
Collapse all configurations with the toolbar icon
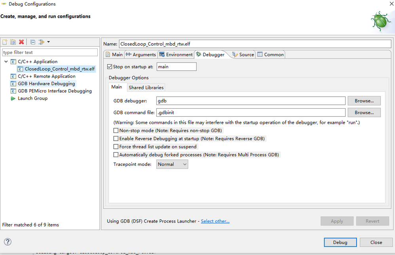(33, 42)
